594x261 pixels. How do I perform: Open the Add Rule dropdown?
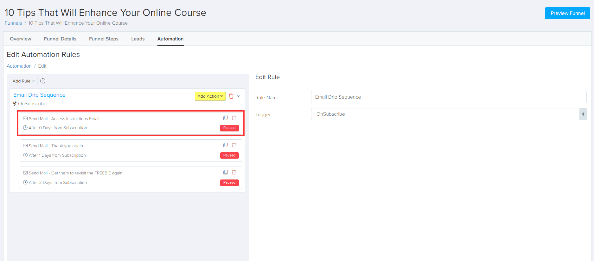(23, 81)
